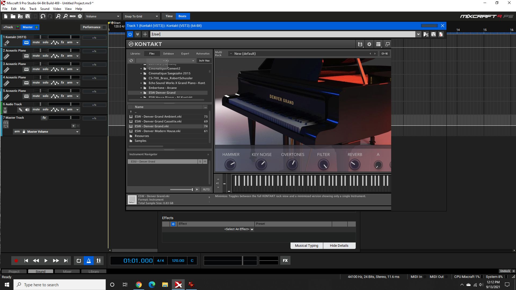Switch to Kontakt Database tab
This screenshot has width=516, height=290.
point(169,54)
